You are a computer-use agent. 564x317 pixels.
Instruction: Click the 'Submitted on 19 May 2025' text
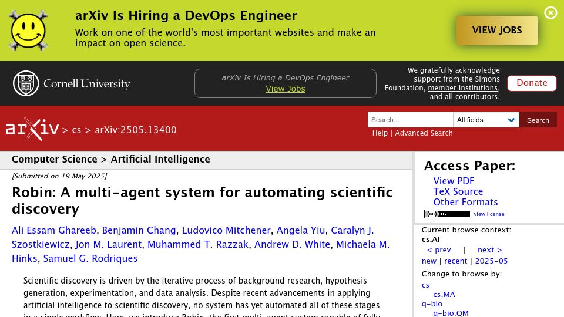coord(59,176)
